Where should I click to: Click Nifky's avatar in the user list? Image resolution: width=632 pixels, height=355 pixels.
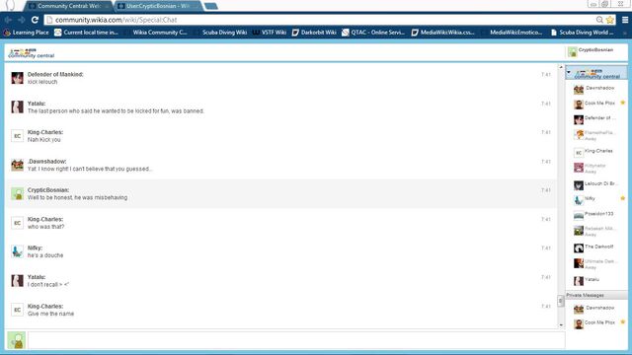[579, 200]
